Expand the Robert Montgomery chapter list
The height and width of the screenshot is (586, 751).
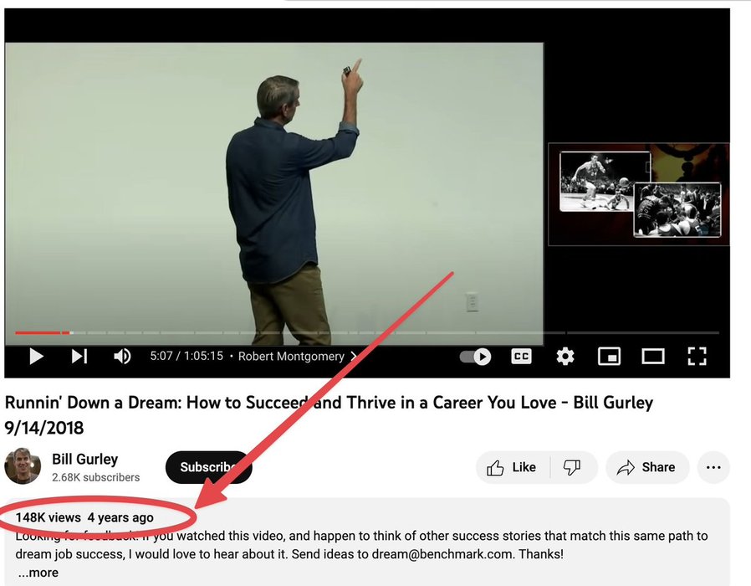(x=298, y=357)
